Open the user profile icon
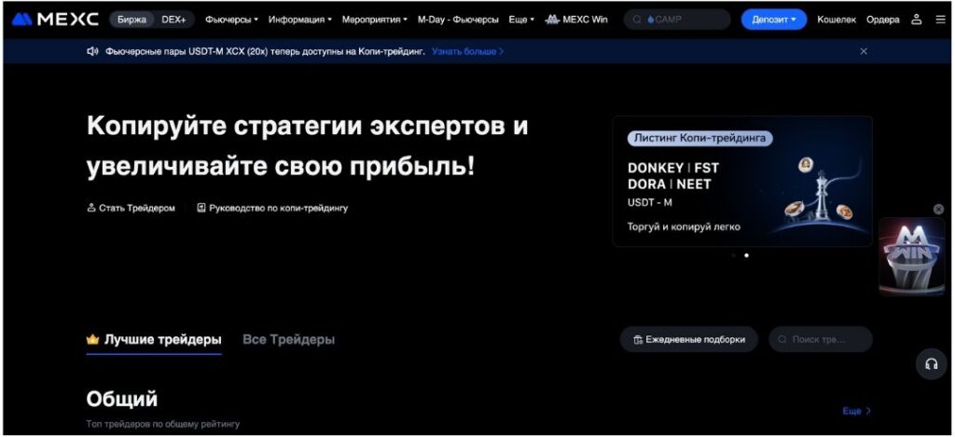The height and width of the screenshot is (437, 955). pyautogui.click(x=916, y=20)
